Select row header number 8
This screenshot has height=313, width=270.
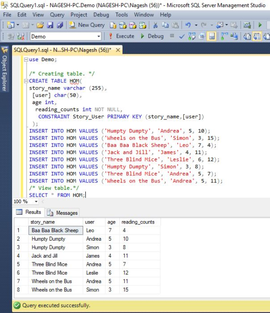coord(21,289)
